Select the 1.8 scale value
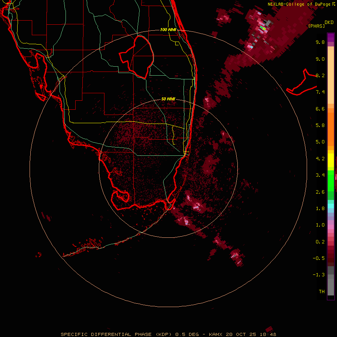Viewport: 337px width, 337px height. pyautogui.click(x=320, y=209)
